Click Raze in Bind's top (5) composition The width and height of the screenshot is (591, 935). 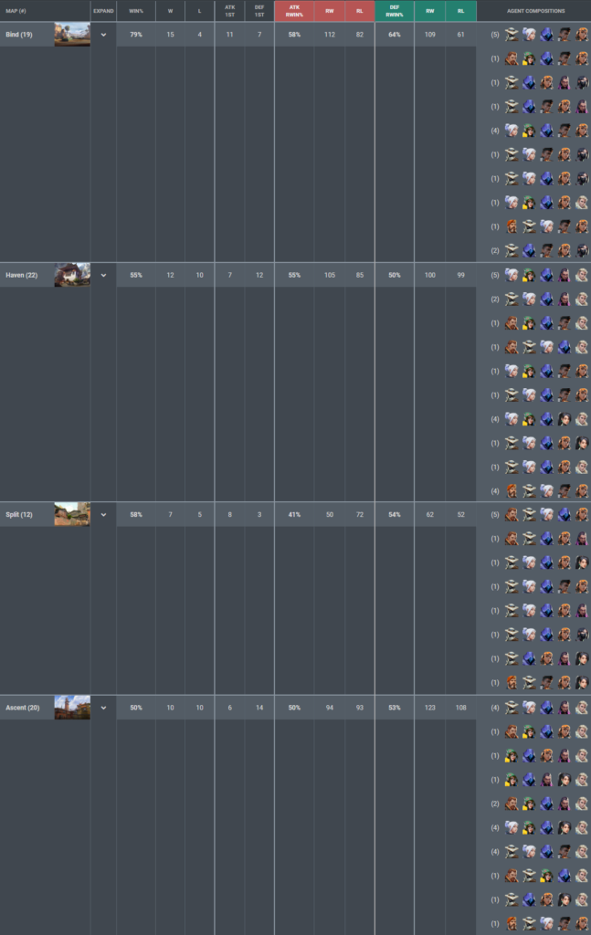pos(582,35)
